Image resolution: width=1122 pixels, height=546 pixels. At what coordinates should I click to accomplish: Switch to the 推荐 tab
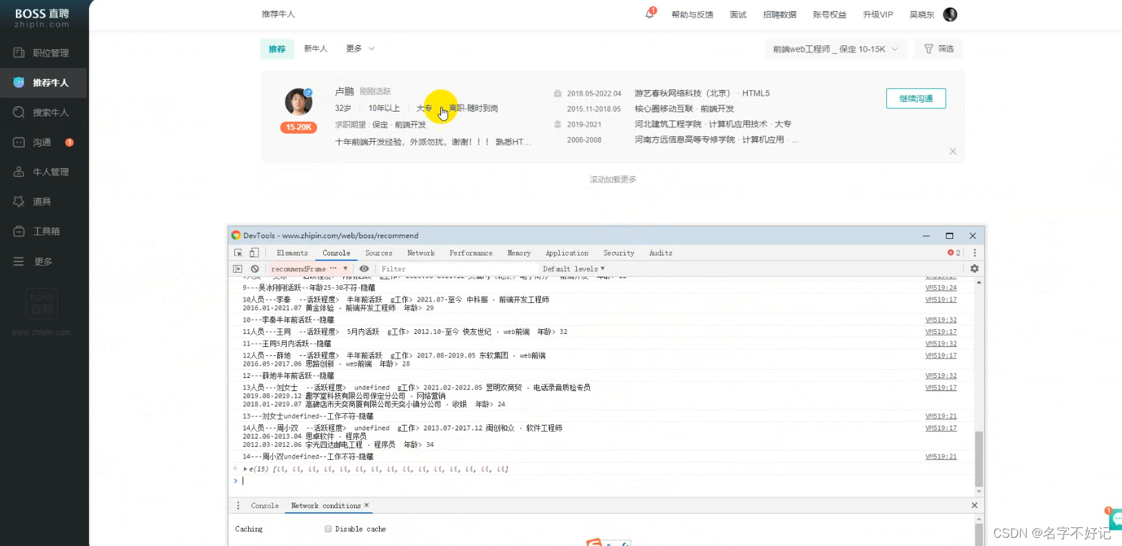click(x=277, y=49)
